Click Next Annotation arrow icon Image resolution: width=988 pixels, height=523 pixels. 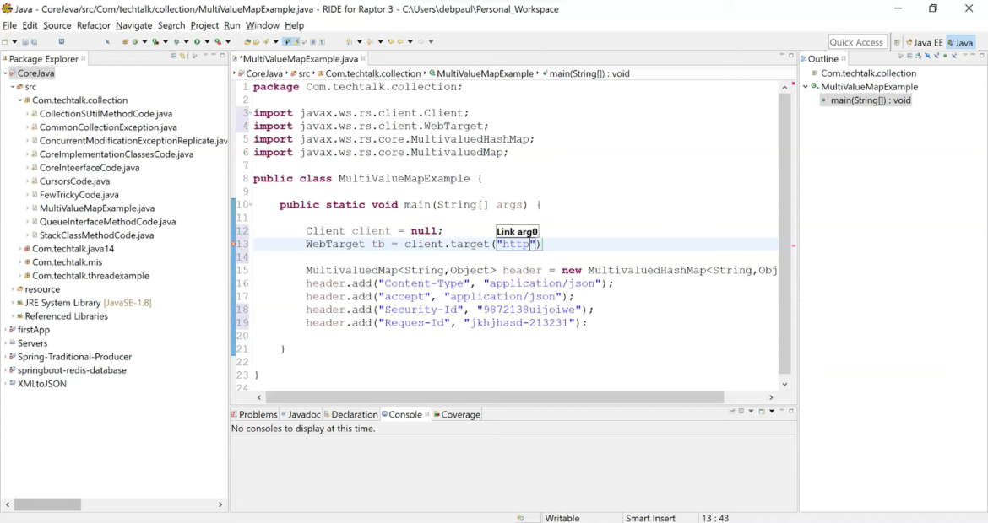click(350, 41)
